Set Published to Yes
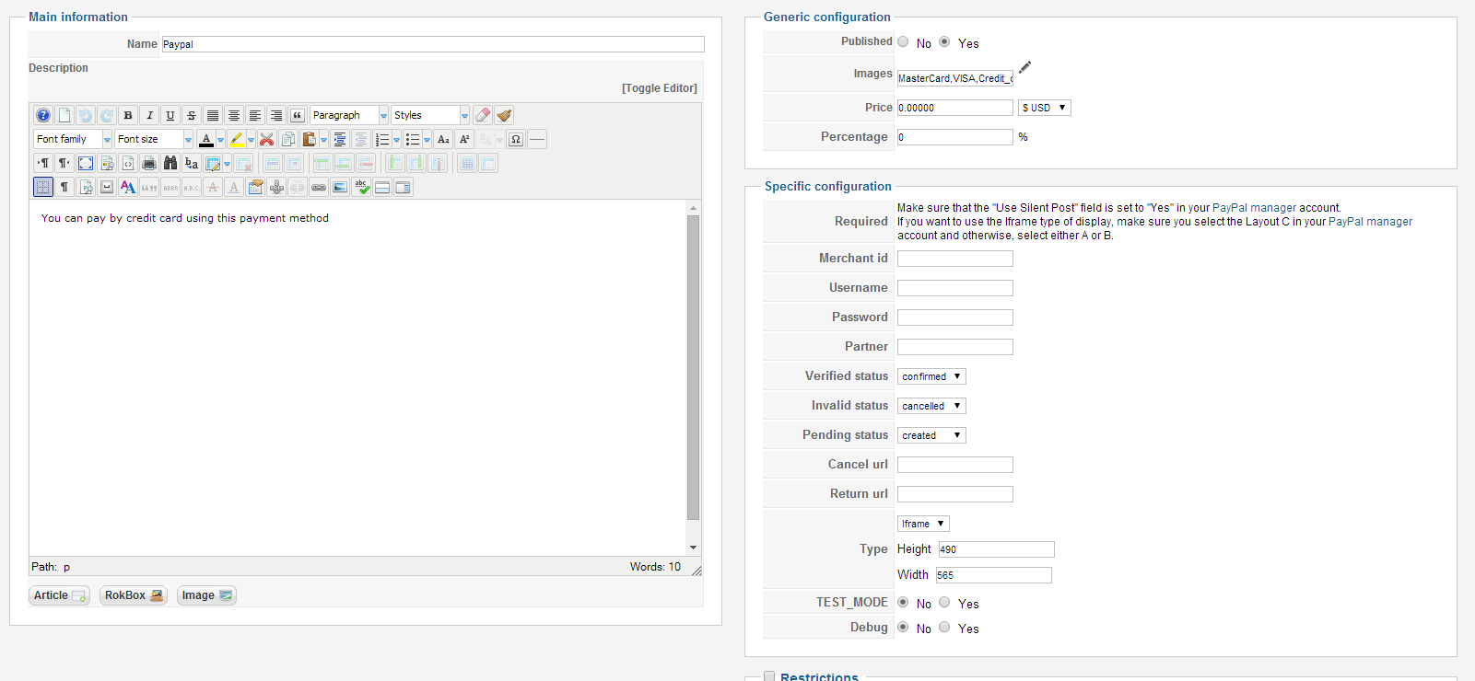The width and height of the screenshot is (1475, 681). point(944,41)
